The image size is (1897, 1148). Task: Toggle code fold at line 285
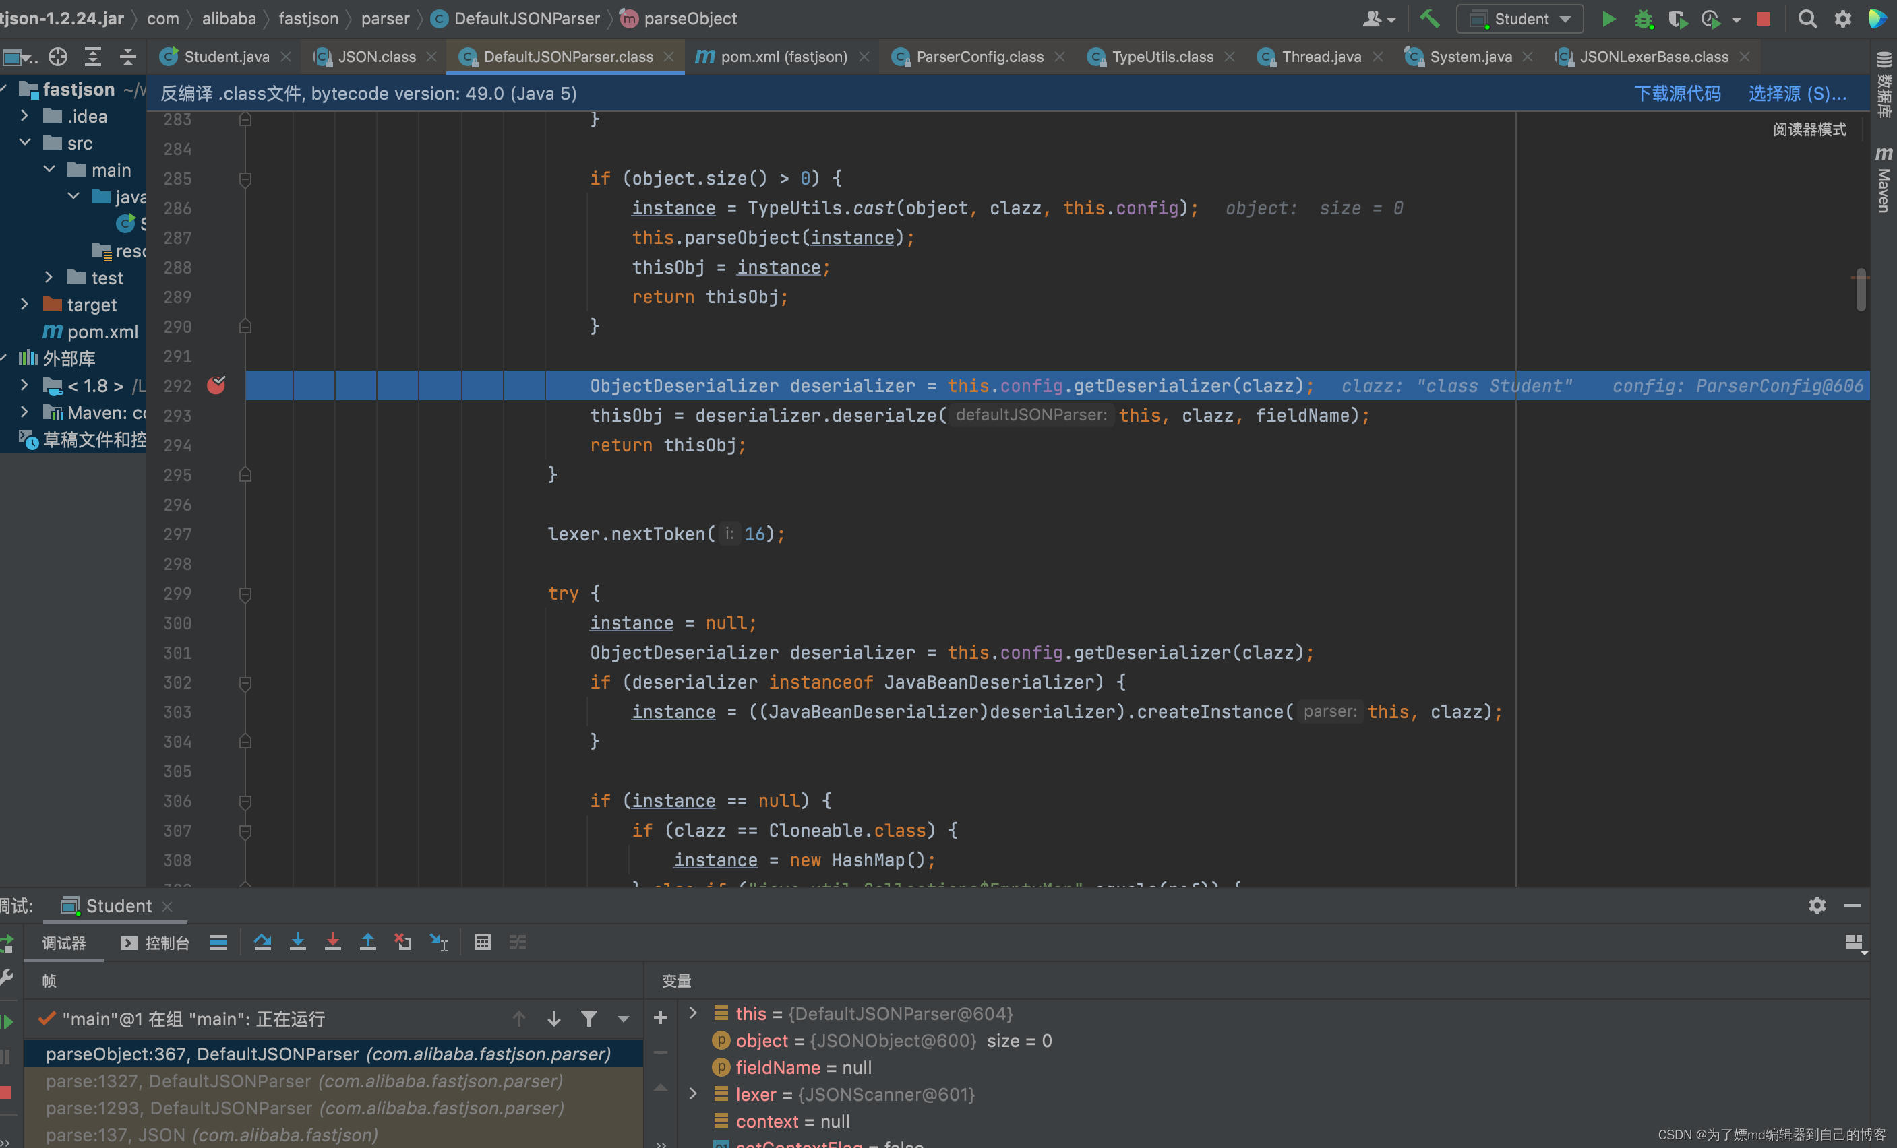pyautogui.click(x=245, y=179)
